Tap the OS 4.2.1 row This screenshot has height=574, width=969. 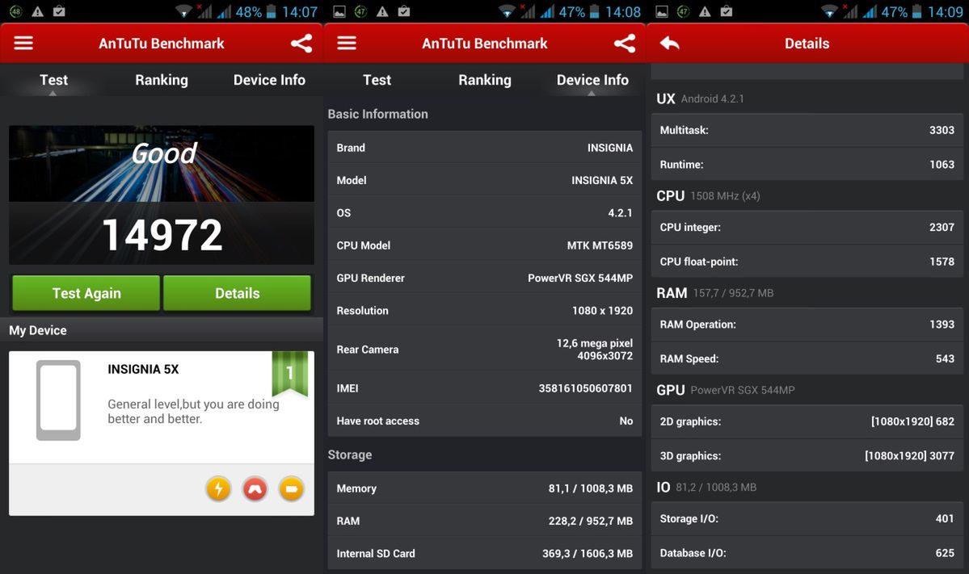coord(485,213)
